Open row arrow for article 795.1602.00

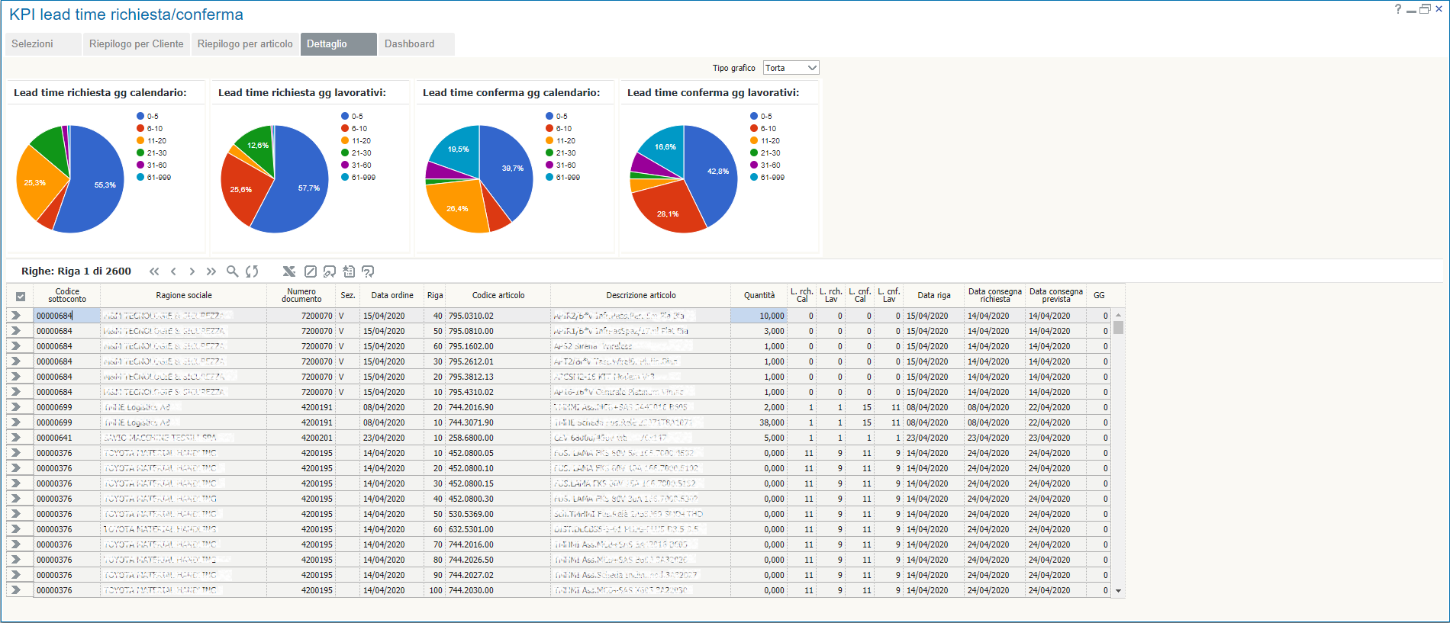[x=15, y=346]
